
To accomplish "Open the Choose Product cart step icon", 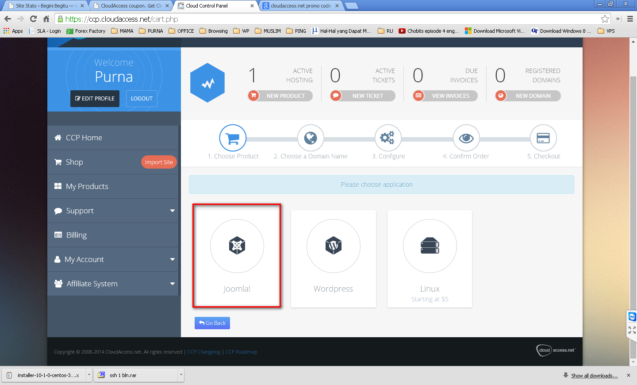I will pos(233,138).
